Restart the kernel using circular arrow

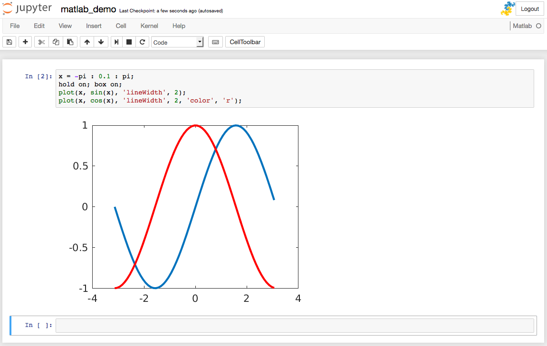click(x=142, y=42)
